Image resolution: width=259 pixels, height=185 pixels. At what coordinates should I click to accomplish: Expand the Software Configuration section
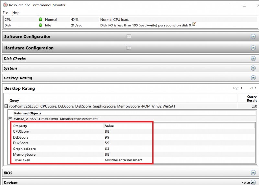253,36
